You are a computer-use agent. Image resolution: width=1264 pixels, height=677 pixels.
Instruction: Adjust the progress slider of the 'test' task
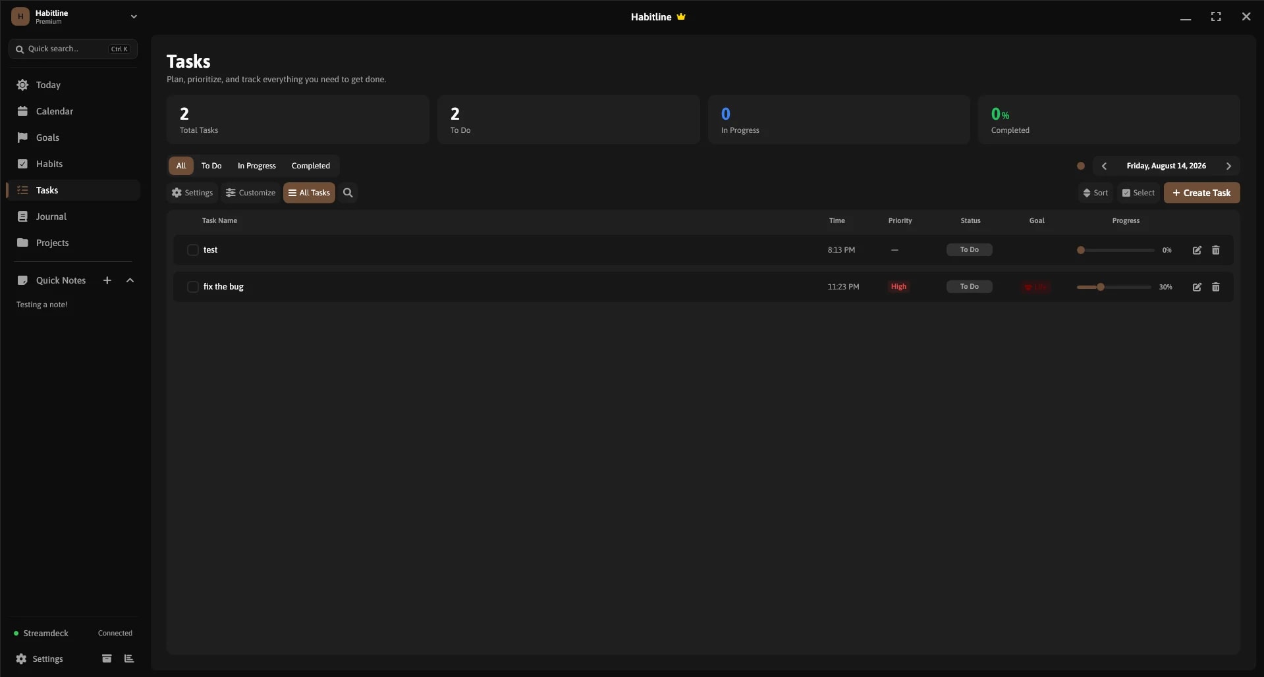[1116, 250]
